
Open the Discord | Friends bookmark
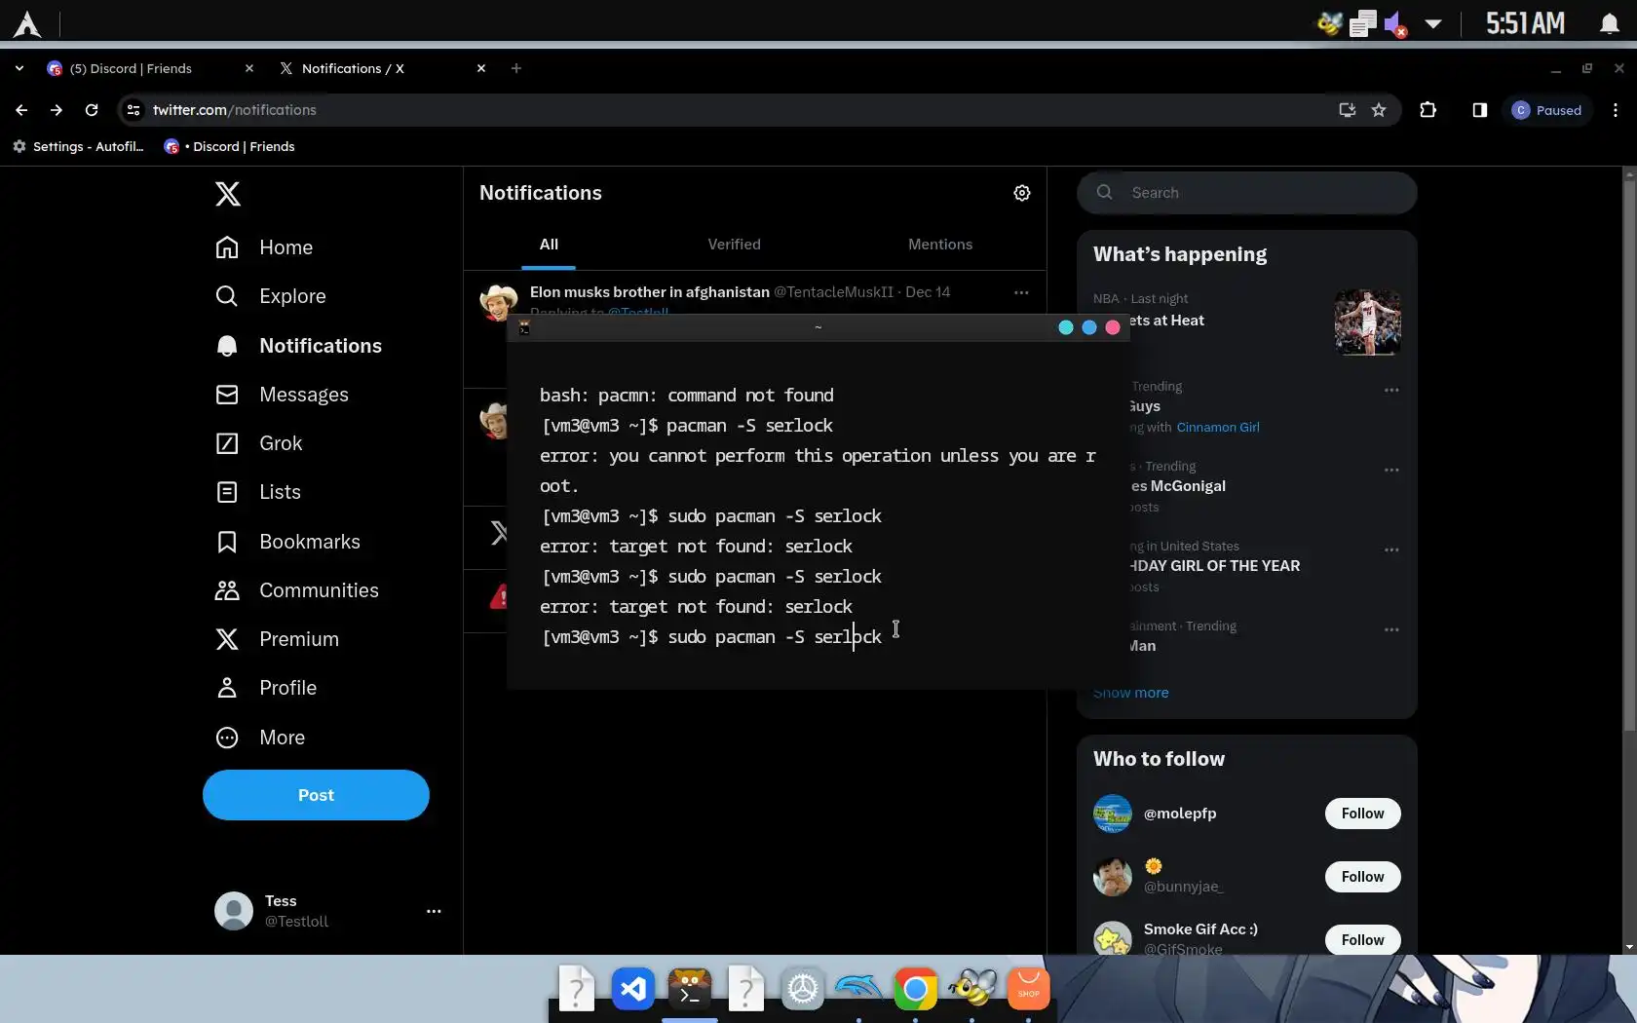click(x=229, y=146)
